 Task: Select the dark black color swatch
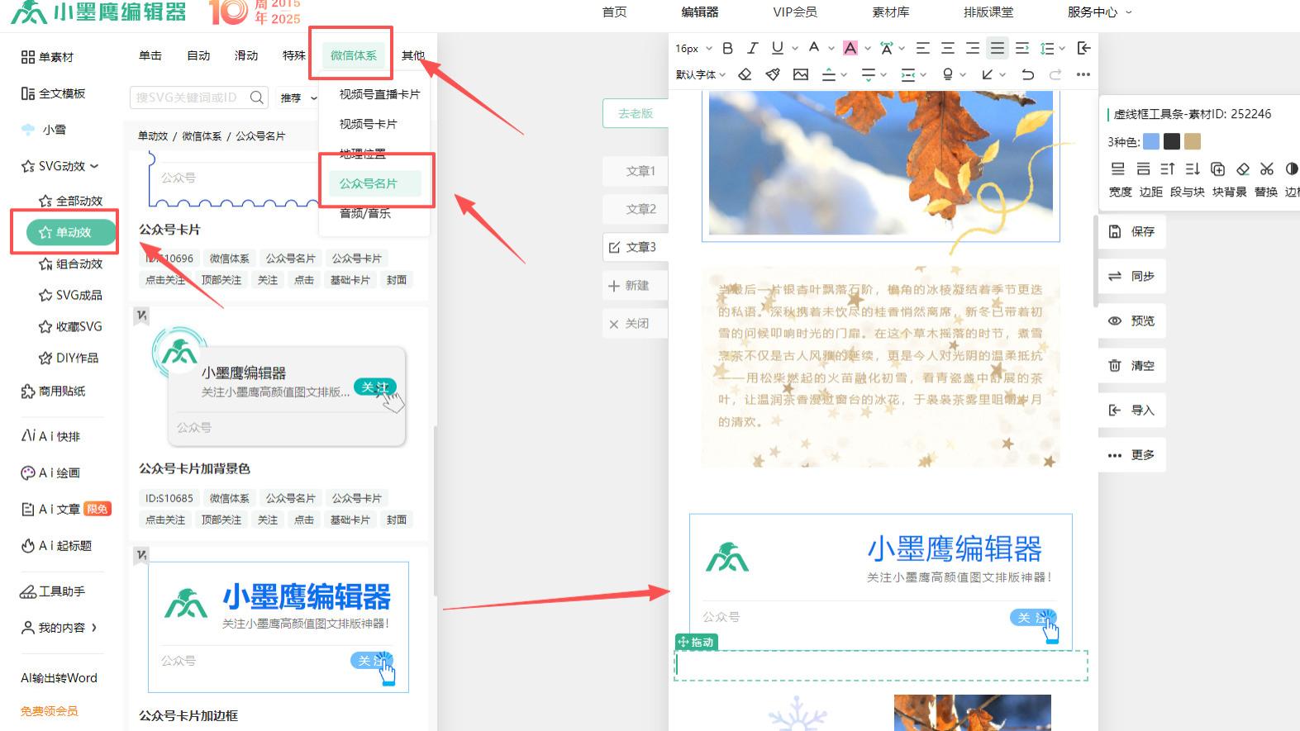coord(1171,141)
